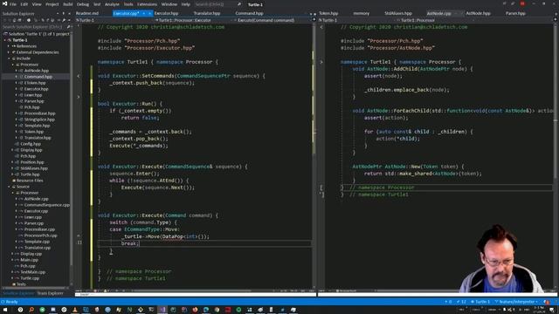Close the Executor.cpp tab
559x314 pixels.
click(x=149, y=14)
